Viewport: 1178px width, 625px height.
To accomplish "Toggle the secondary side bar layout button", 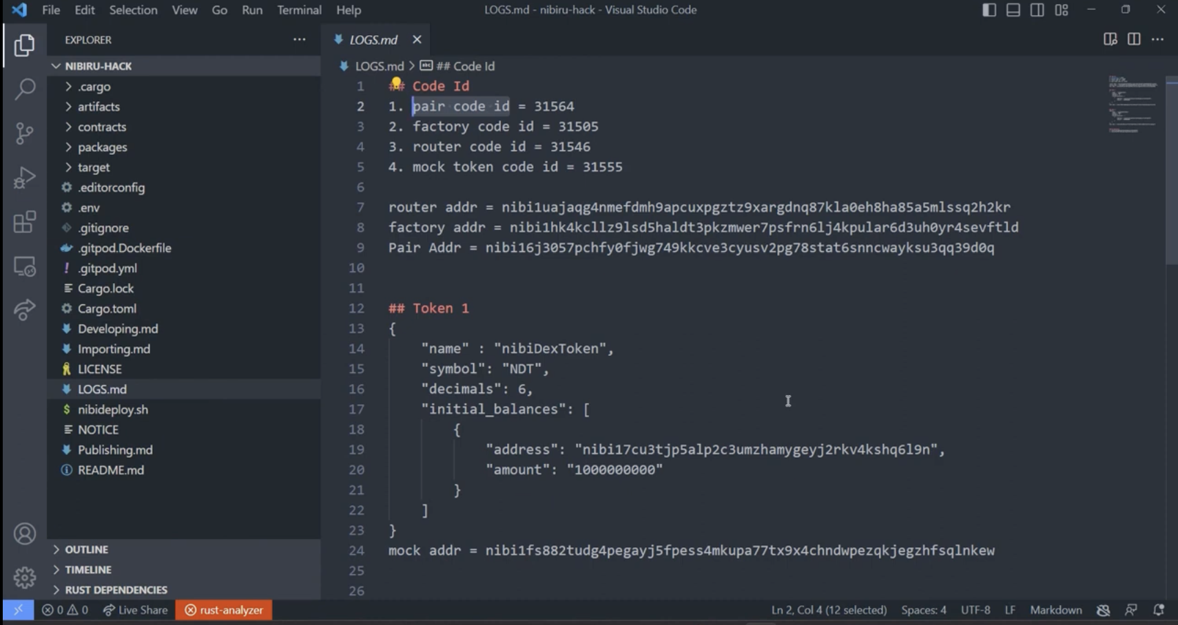I will pos(1037,10).
